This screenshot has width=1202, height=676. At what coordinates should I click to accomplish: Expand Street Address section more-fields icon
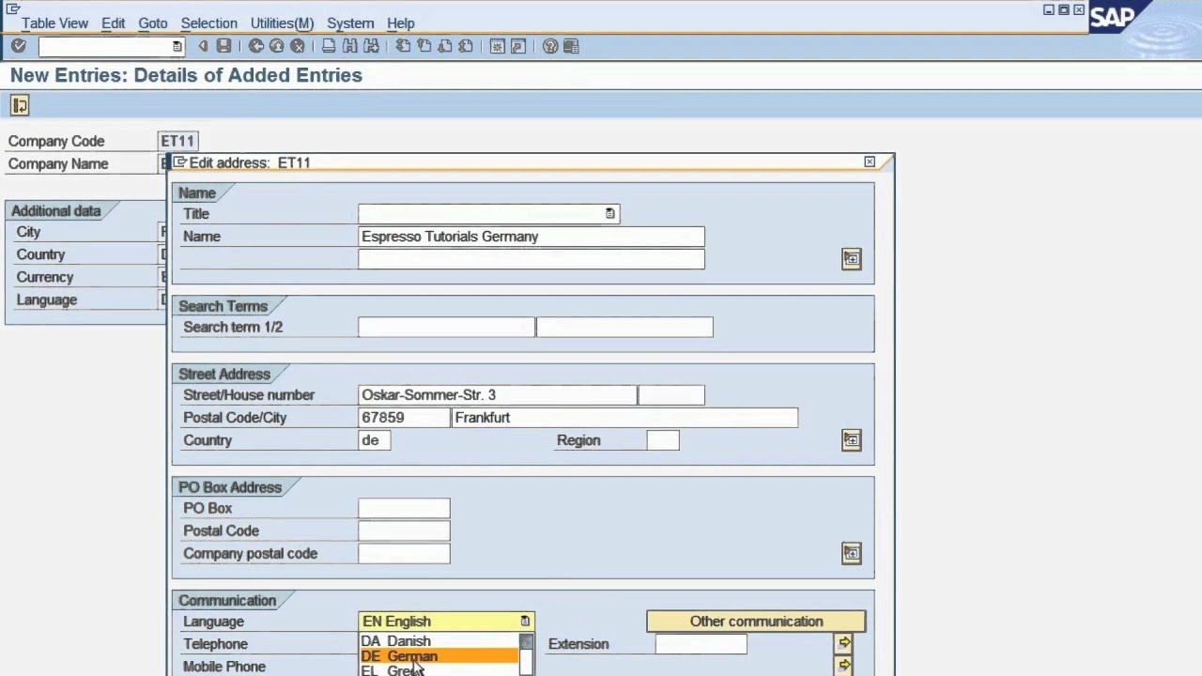pos(851,439)
